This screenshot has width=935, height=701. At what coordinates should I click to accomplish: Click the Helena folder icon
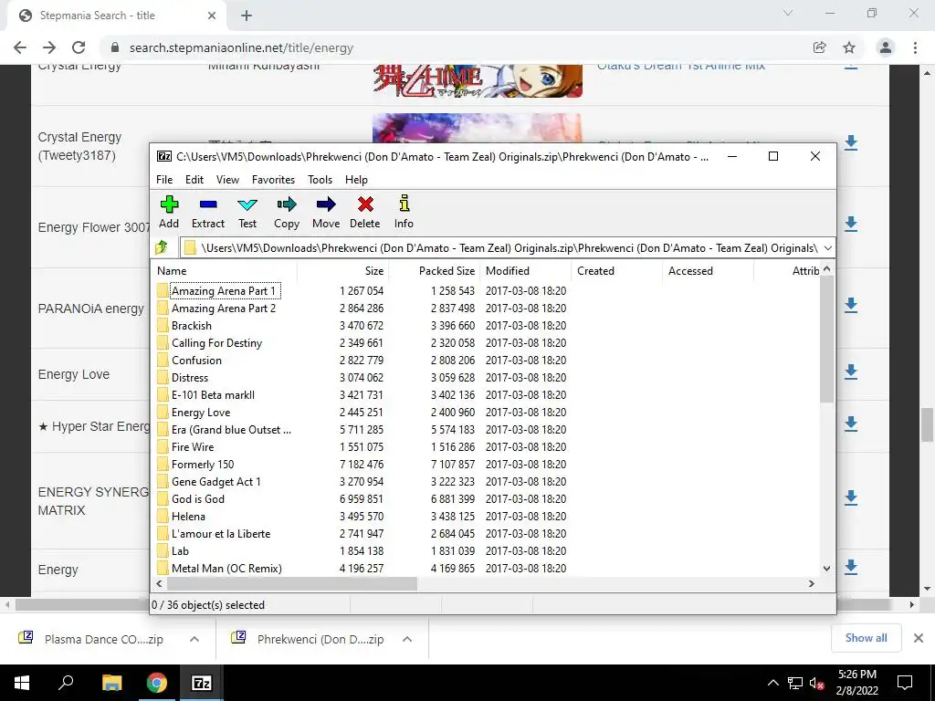pyautogui.click(x=163, y=517)
